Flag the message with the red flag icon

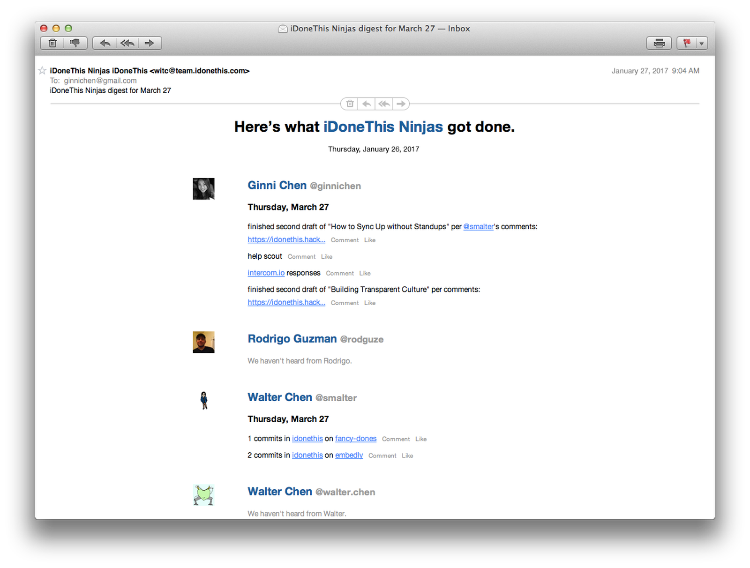click(687, 43)
